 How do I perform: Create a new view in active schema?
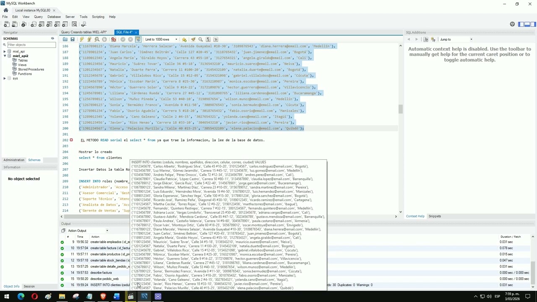[50, 24]
